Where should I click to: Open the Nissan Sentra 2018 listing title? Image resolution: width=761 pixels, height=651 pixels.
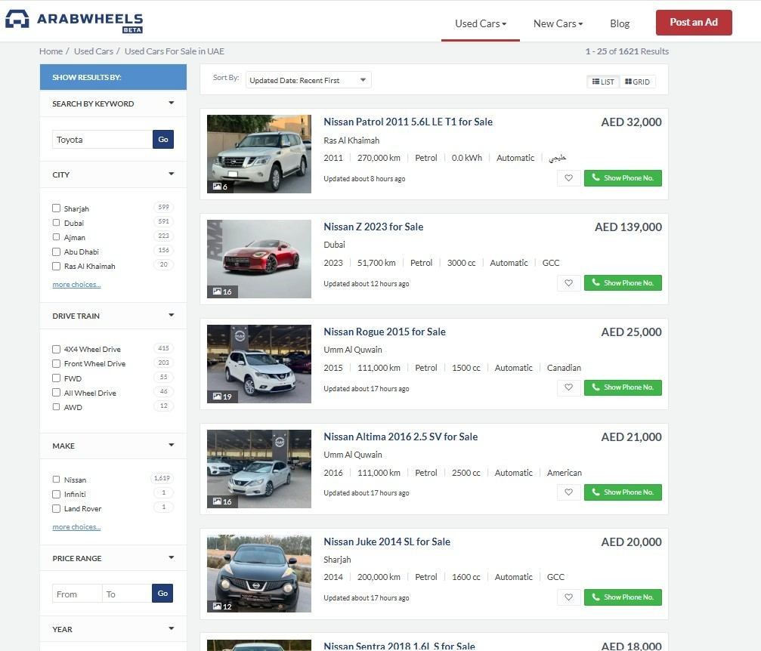pos(399,646)
